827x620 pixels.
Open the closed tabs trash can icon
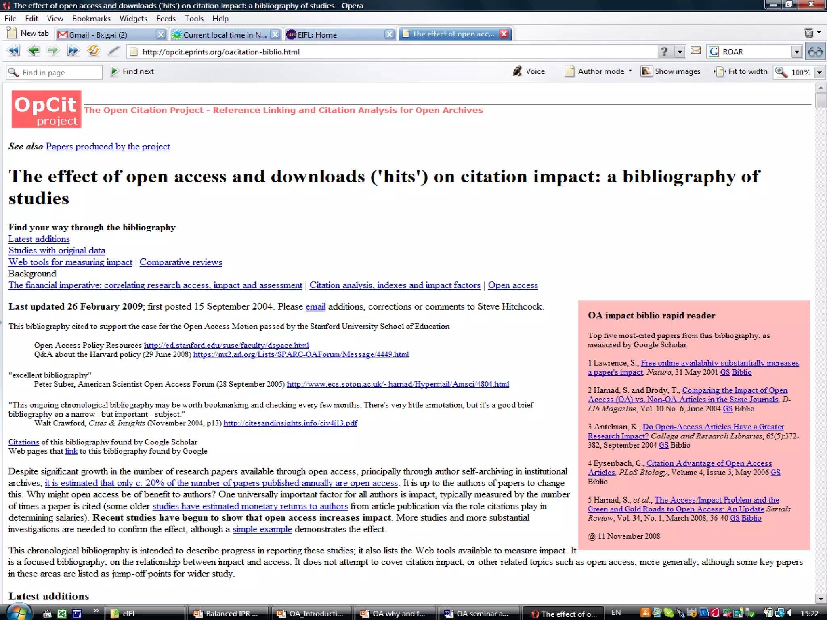tap(809, 33)
